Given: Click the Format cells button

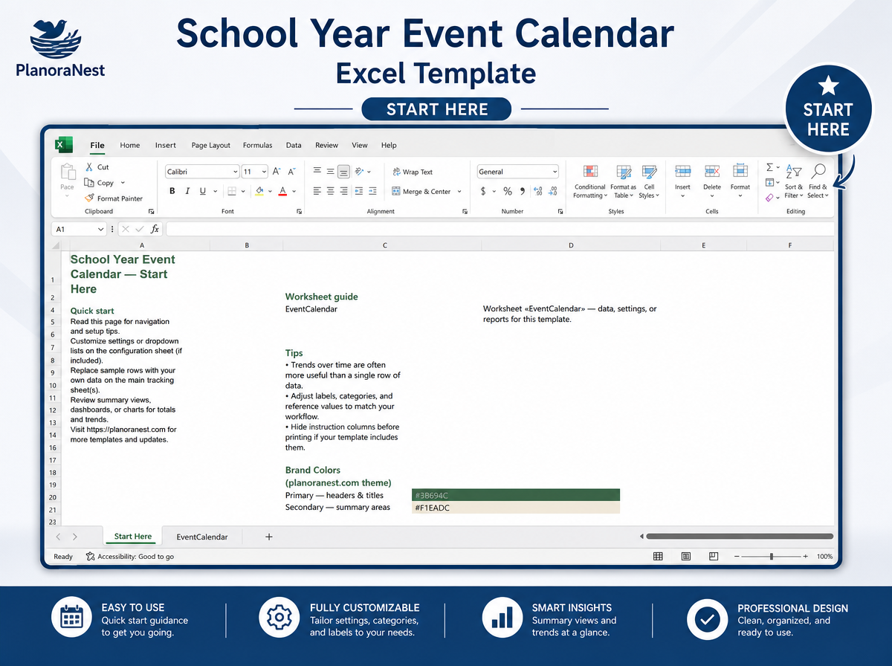Looking at the screenshot, I should (740, 181).
